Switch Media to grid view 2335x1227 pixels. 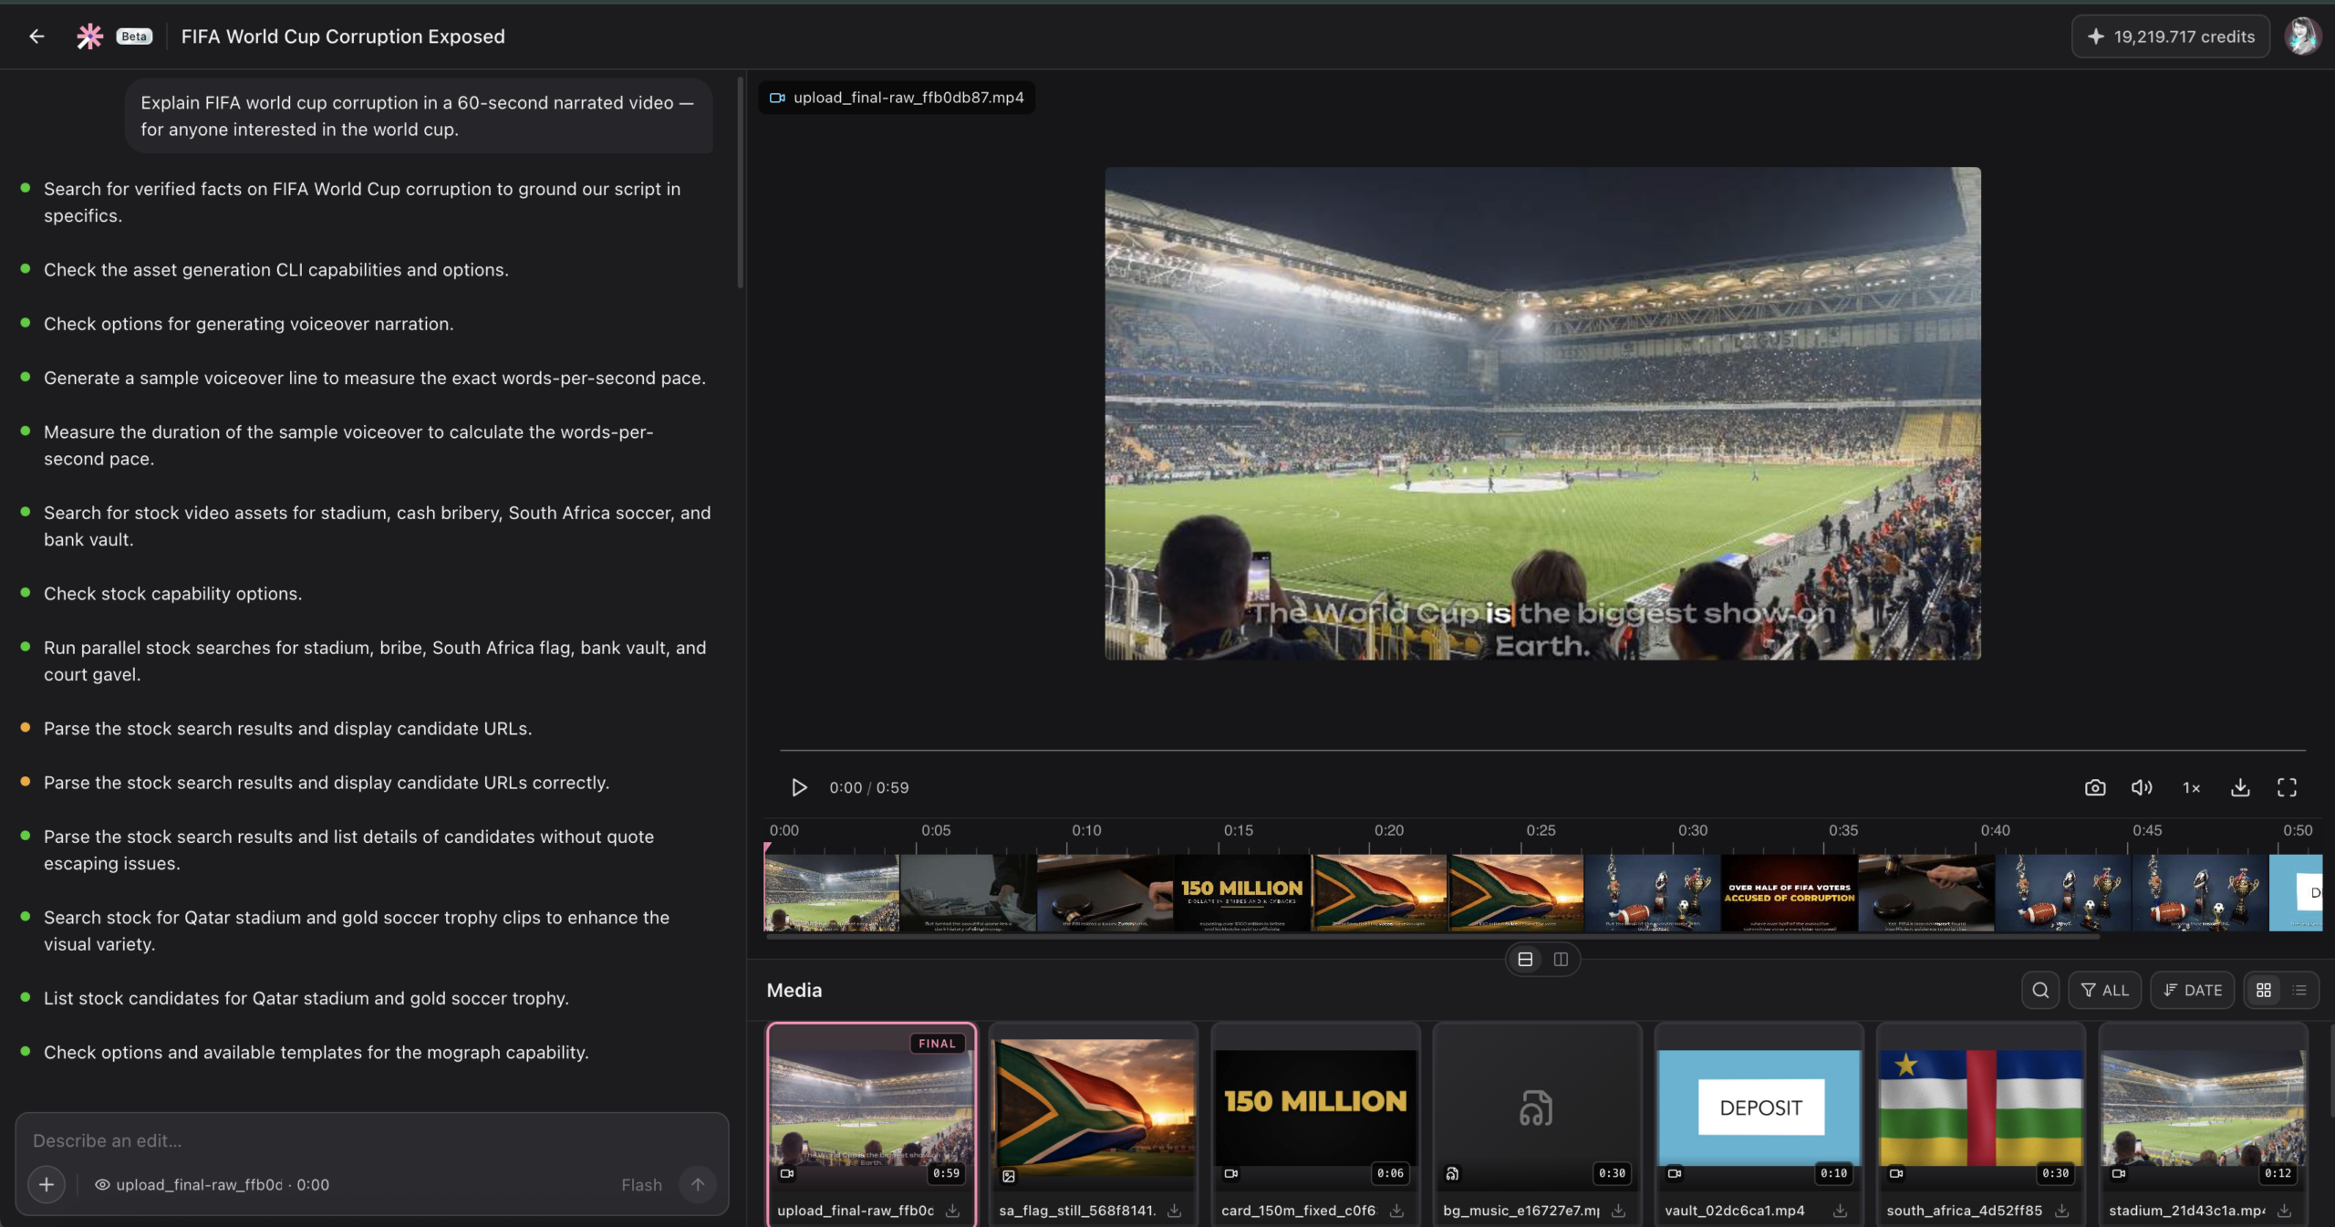coord(2264,990)
